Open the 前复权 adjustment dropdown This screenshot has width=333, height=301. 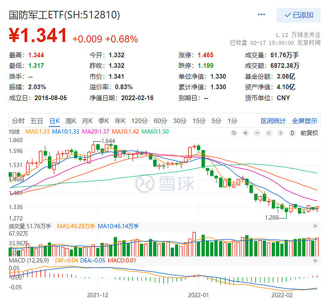(309, 133)
